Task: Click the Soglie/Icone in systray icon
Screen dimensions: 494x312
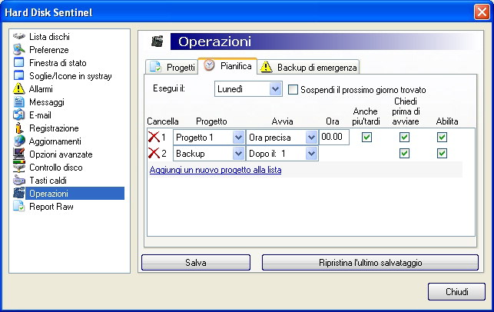Action: pos(19,75)
